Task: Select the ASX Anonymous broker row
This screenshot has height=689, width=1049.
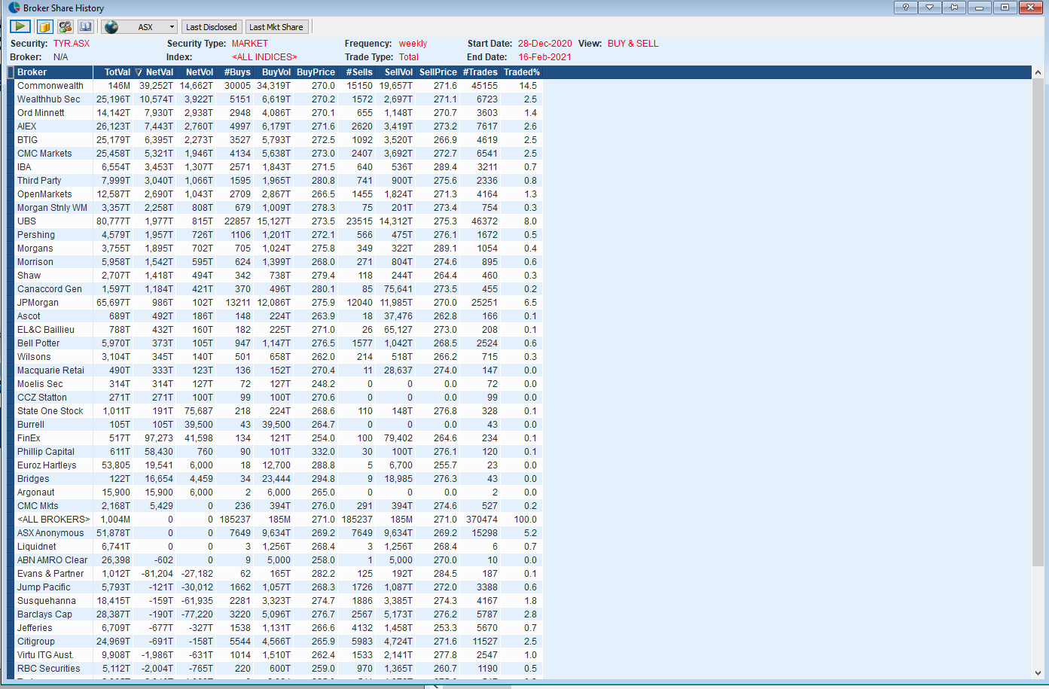Action: [278, 533]
